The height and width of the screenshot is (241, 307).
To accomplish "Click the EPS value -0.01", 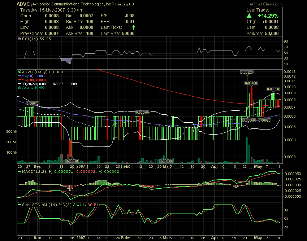I will tap(129, 22).
